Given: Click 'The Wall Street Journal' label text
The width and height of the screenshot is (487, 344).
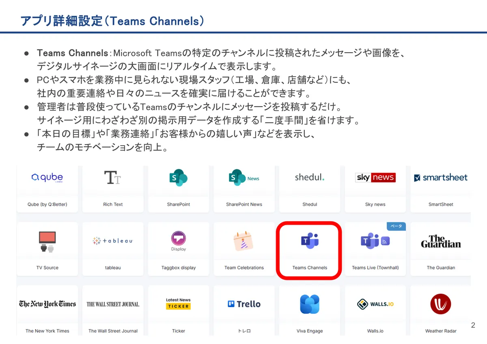Looking at the screenshot, I should click(x=113, y=331).
